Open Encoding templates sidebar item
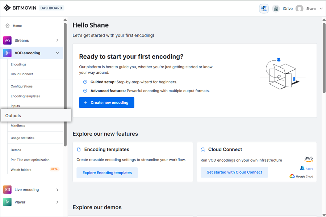Screen dimensions: 326x217 click(25, 96)
